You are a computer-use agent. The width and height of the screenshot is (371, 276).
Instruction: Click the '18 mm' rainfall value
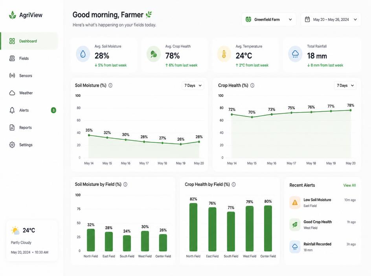[317, 56]
